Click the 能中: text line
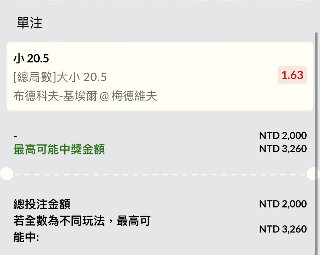Viewport: 320px width, 255px height. [26, 238]
